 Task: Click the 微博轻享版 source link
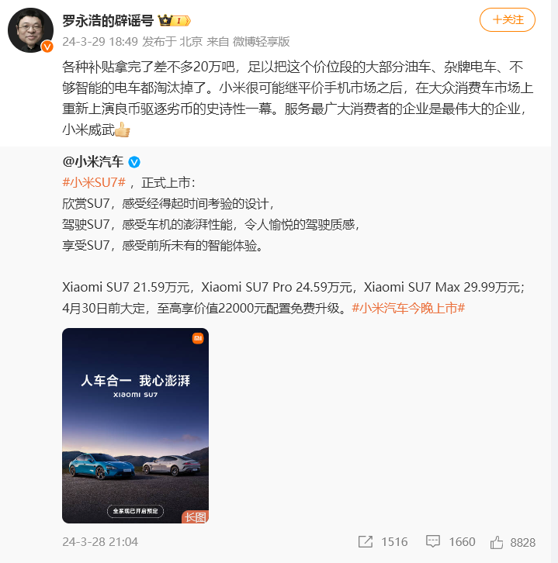pos(262,42)
